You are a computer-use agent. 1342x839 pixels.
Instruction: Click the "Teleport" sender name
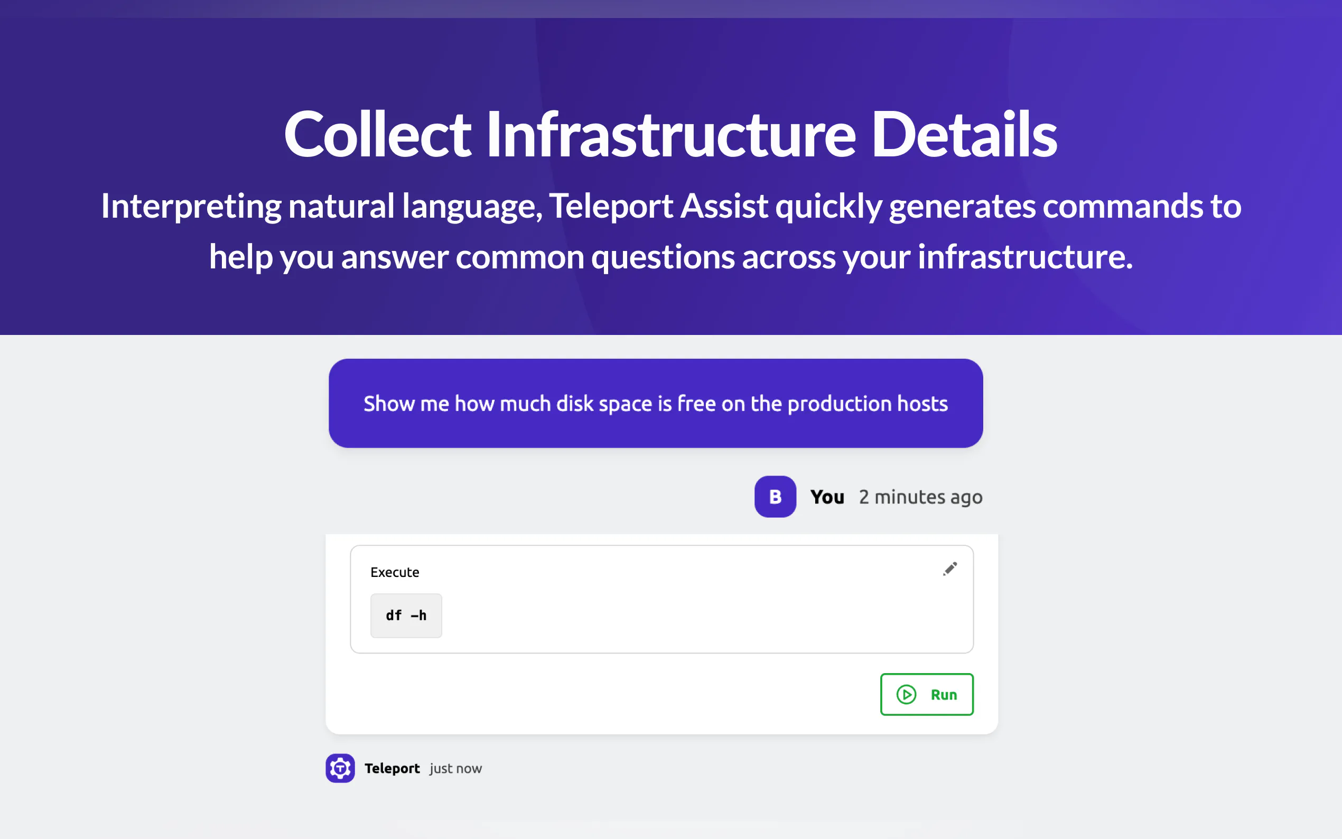392,768
